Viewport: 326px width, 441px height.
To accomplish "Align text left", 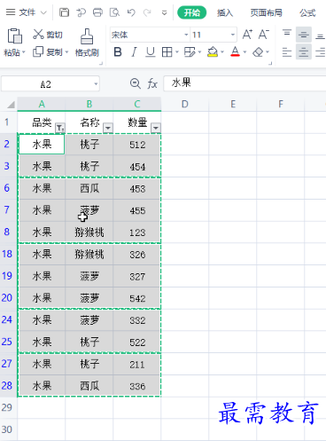I will tap(287, 52).
